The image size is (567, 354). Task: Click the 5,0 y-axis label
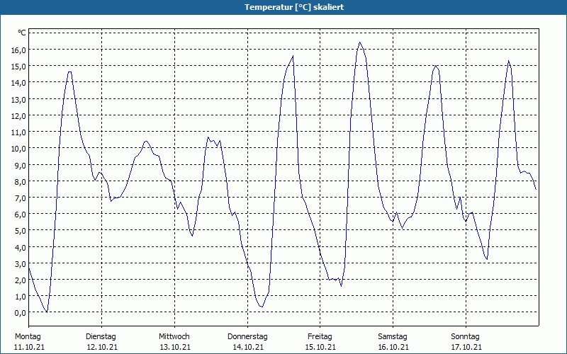[22, 231]
